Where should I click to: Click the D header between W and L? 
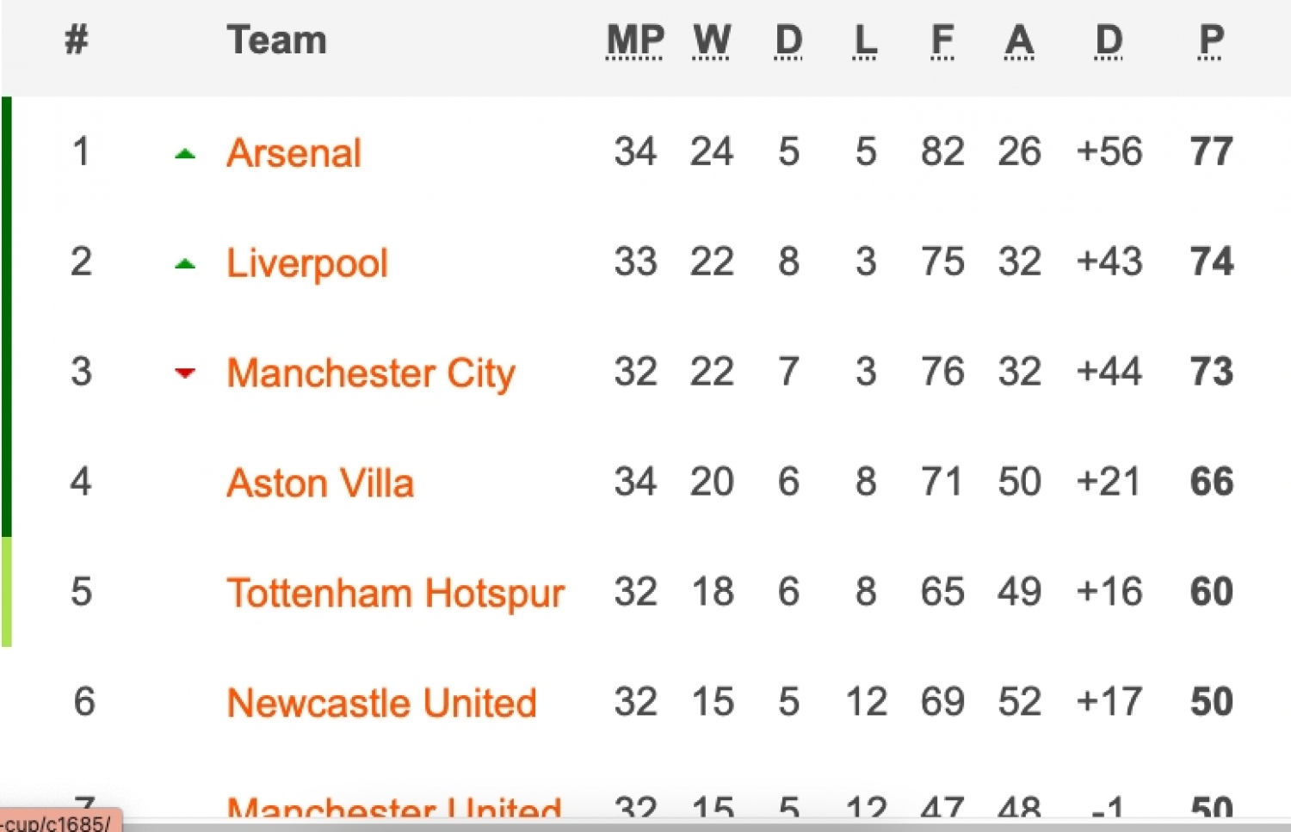pyautogui.click(x=788, y=40)
